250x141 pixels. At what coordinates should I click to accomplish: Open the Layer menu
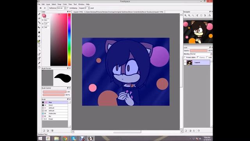click(48, 4)
